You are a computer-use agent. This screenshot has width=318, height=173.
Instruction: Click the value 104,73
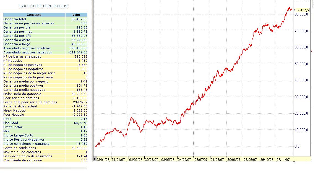82,86
